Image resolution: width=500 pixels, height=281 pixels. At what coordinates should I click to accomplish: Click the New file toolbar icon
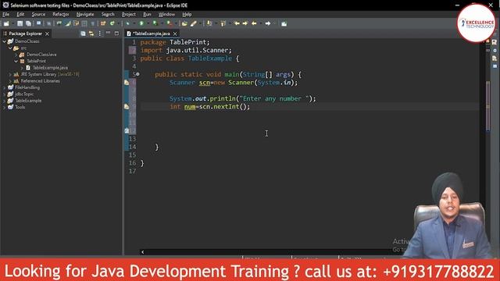pyautogui.click(x=6, y=23)
